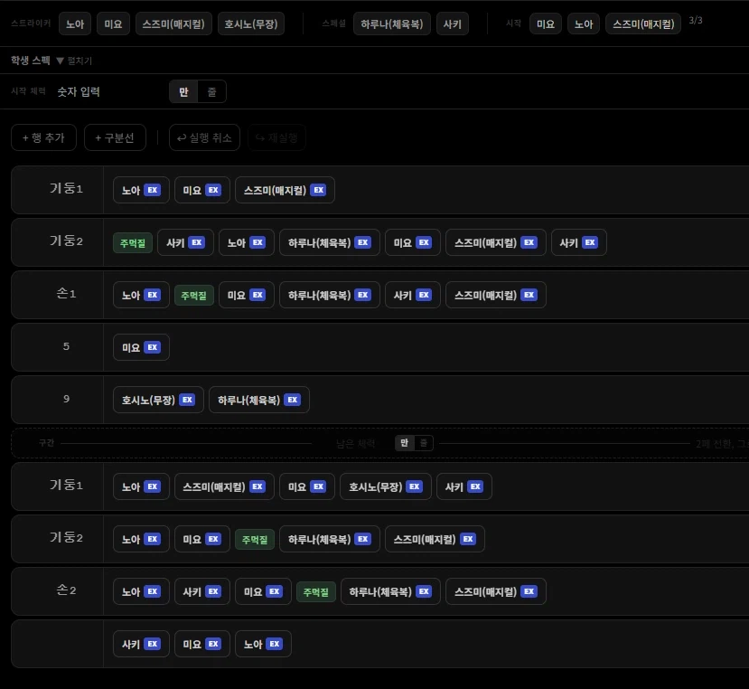Select the green 주먹질 tag in the 손1 row
This screenshot has width=749, height=689.
(x=194, y=295)
